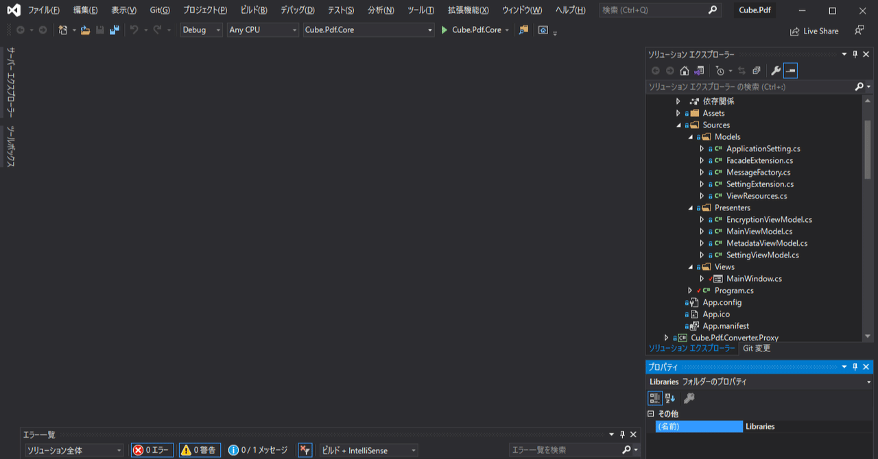Open the Build + IntelliSense dropdown
Screen dimensions: 878x459
pyautogui.click(x=368, y=450)
